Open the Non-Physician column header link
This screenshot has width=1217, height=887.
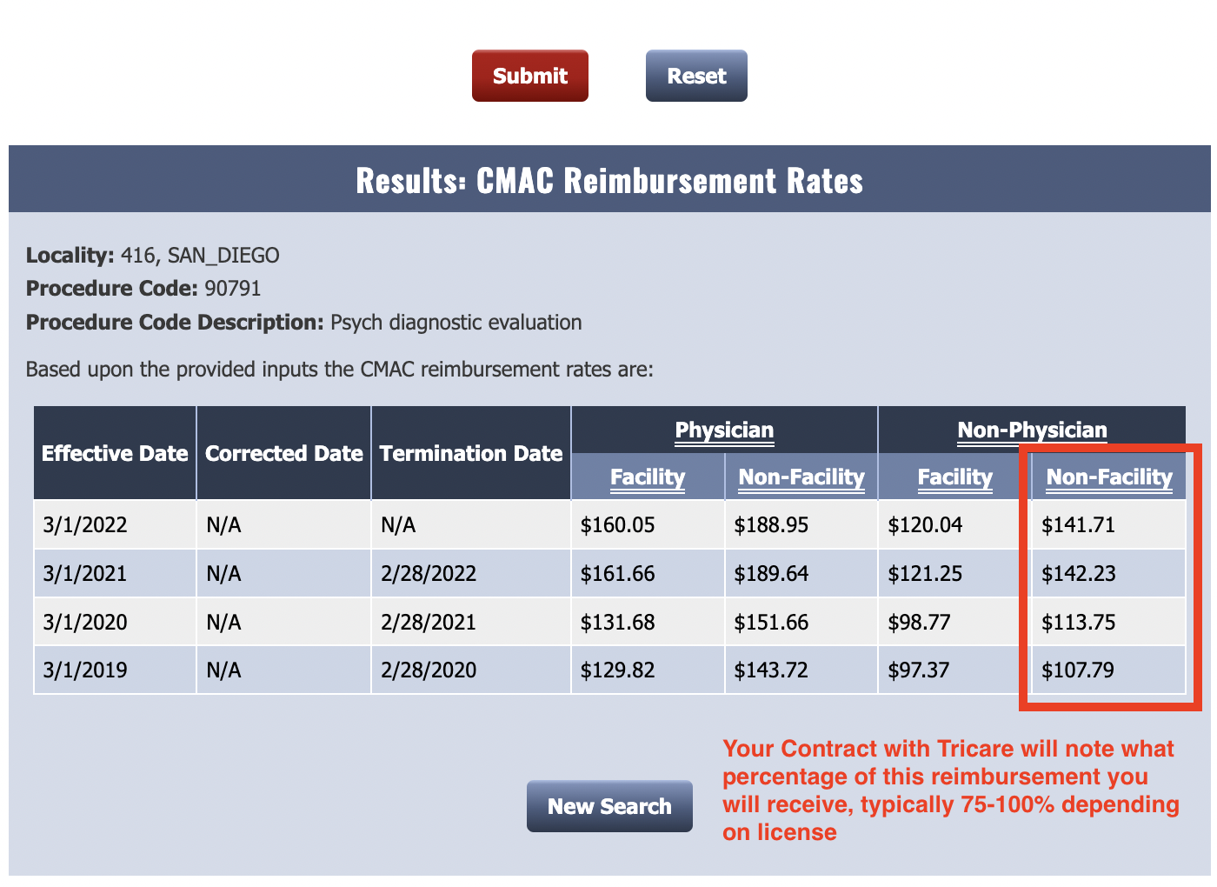(1033, 430)
